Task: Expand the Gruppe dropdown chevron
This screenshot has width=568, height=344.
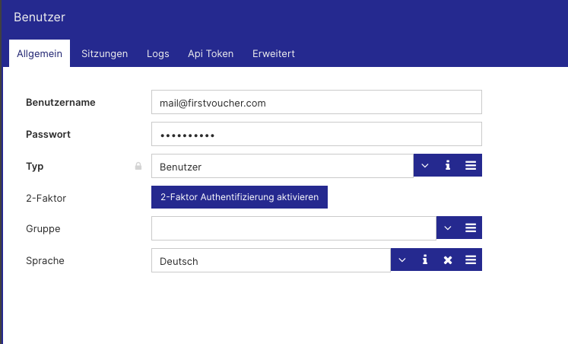Action: click(448, 228)
